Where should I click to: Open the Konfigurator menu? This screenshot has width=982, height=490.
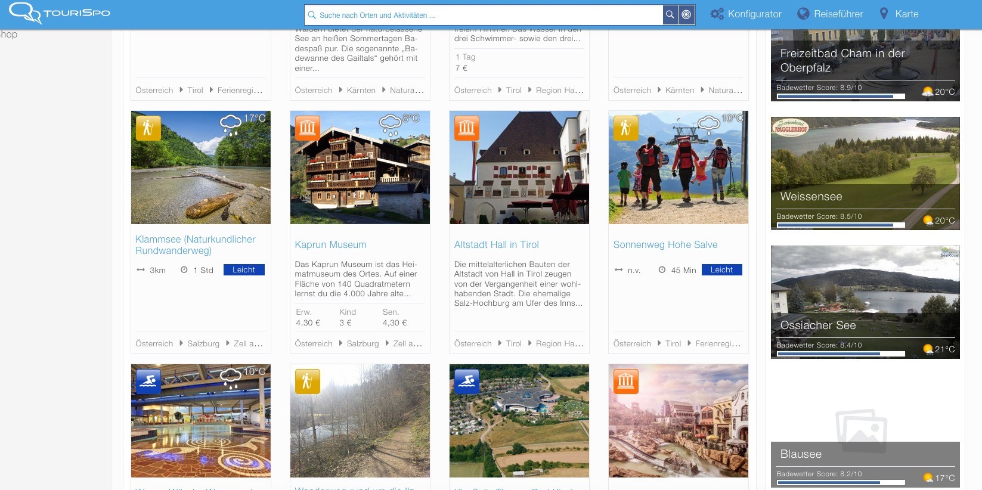click(x=746, y=14)
